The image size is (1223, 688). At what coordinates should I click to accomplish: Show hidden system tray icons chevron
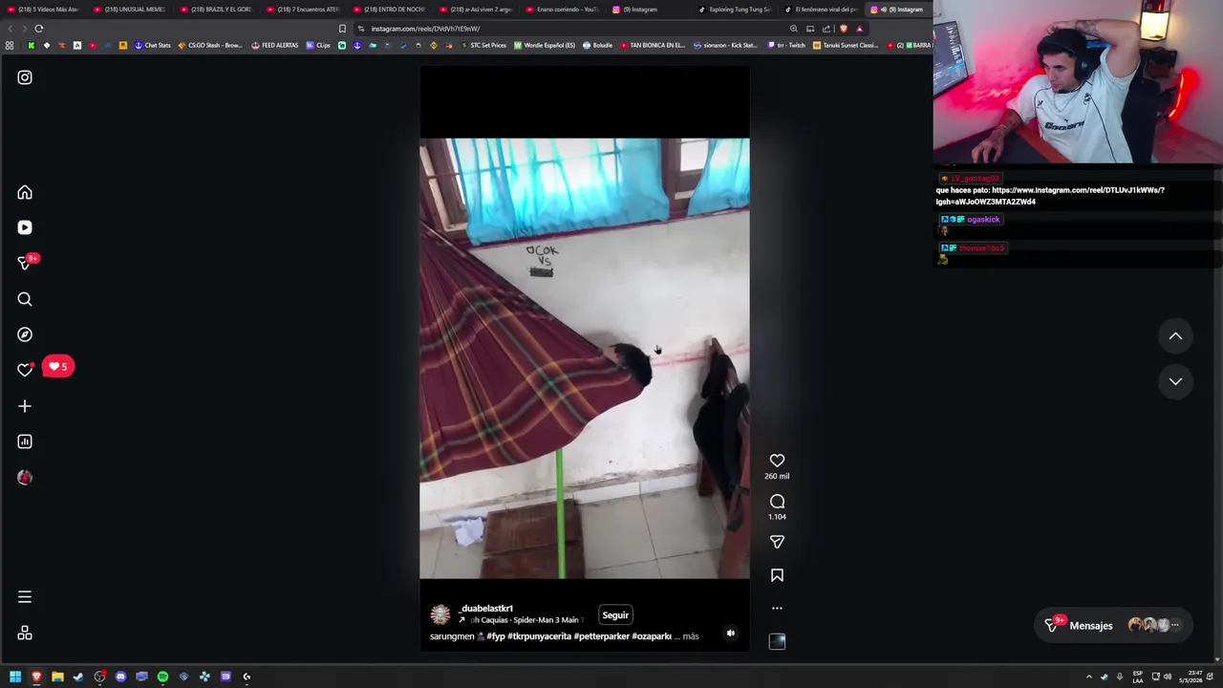click(x=1088, y=677)
